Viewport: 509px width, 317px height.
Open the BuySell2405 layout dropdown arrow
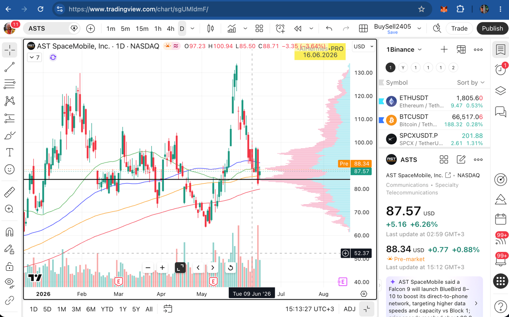click(x=419, y=29)
